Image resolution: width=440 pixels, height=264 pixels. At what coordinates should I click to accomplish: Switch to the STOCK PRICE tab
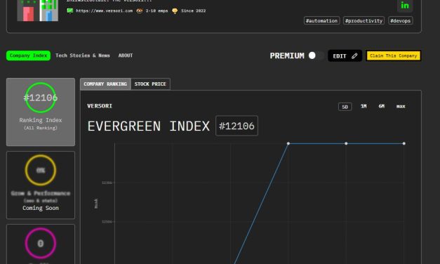click(x=150, y=84)
